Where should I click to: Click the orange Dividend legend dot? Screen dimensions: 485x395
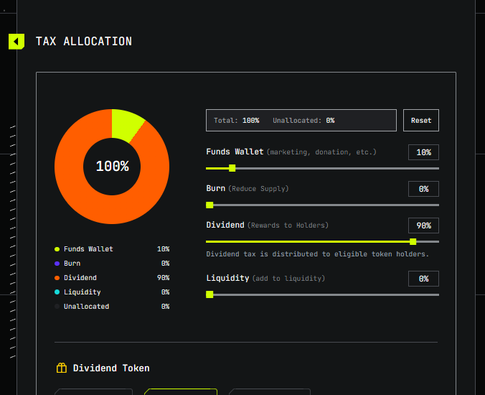click(57, 278)
